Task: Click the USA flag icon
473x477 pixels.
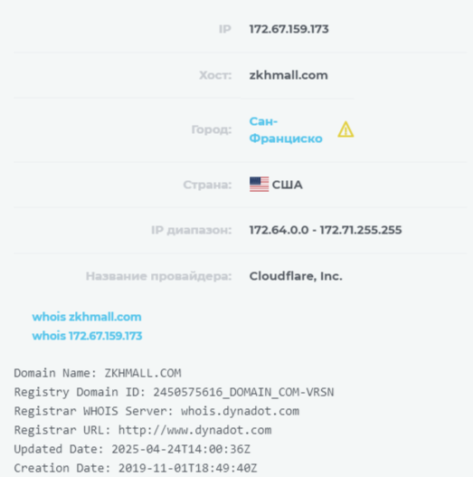Action: [x=259, y=185]
